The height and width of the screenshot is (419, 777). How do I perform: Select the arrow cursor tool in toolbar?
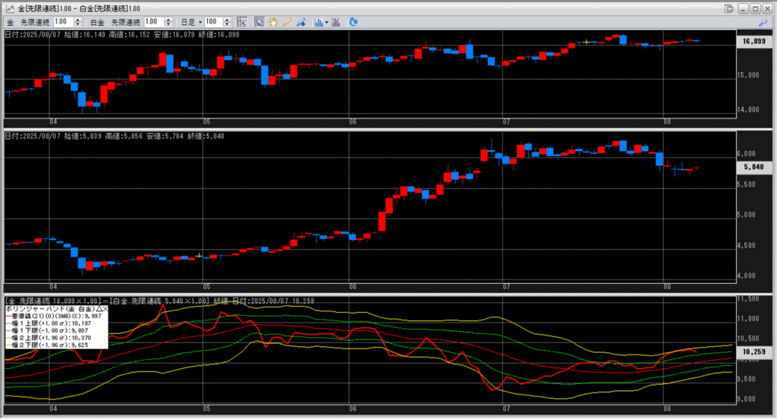pyautogui.click(x=259, y=22)
